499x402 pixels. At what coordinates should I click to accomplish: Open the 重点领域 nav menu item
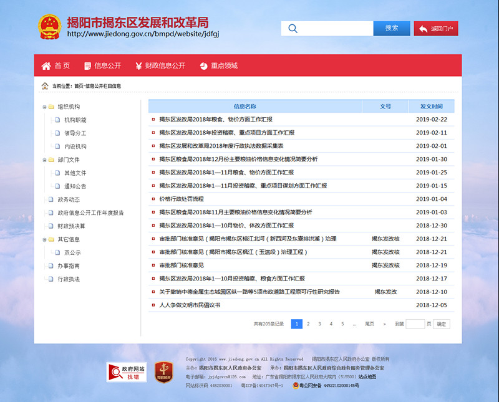(x=219, y=66)
